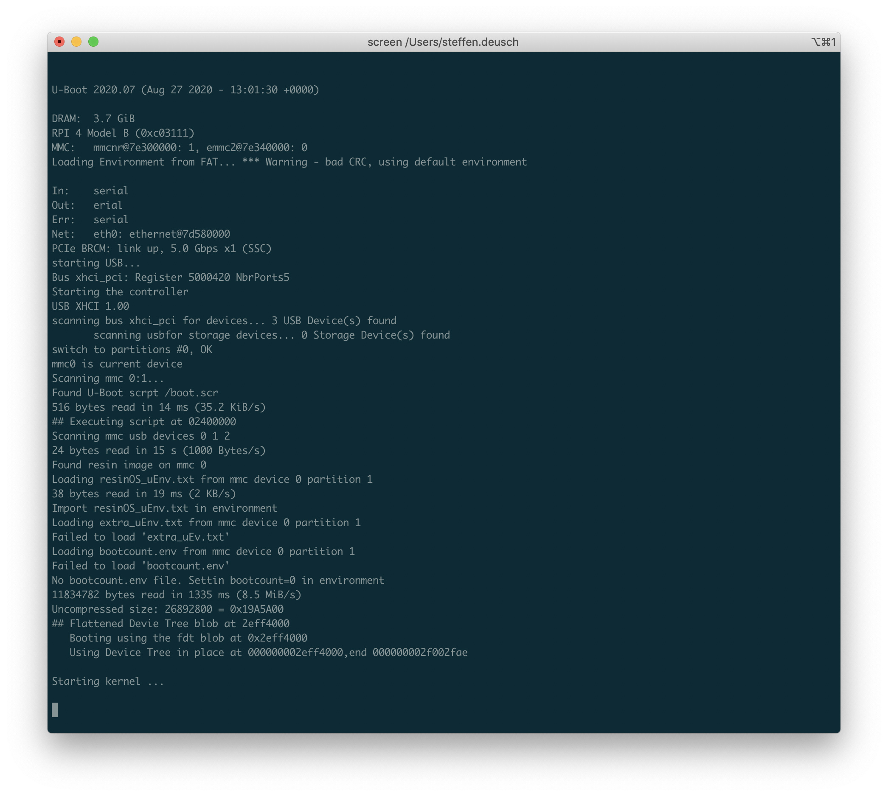Click the 'mmc0 is current device' line

coord(117,364)
